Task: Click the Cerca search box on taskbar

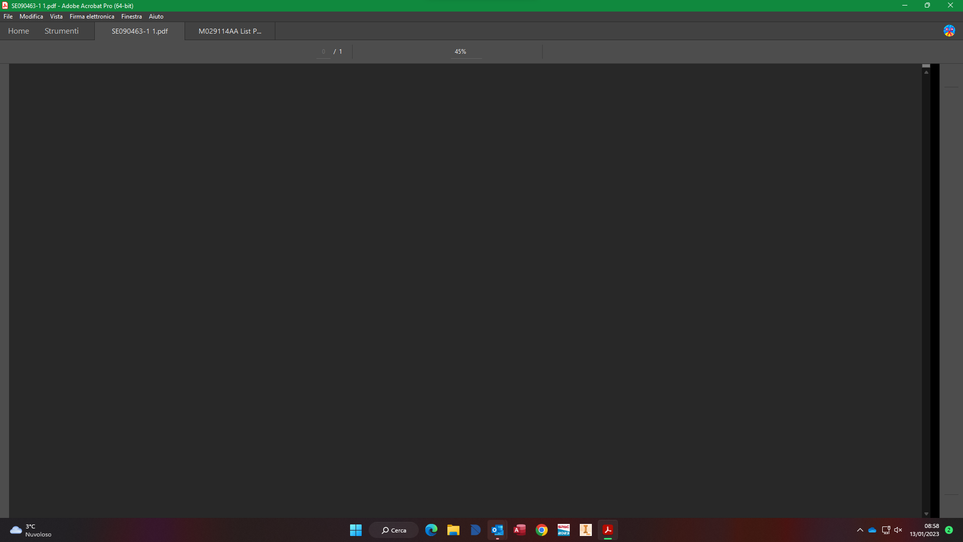Action: [394, 530]
